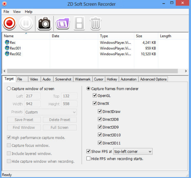The image size is (191, 178).
Task: Switch to the File settings tab
Action: click(22, 79)
